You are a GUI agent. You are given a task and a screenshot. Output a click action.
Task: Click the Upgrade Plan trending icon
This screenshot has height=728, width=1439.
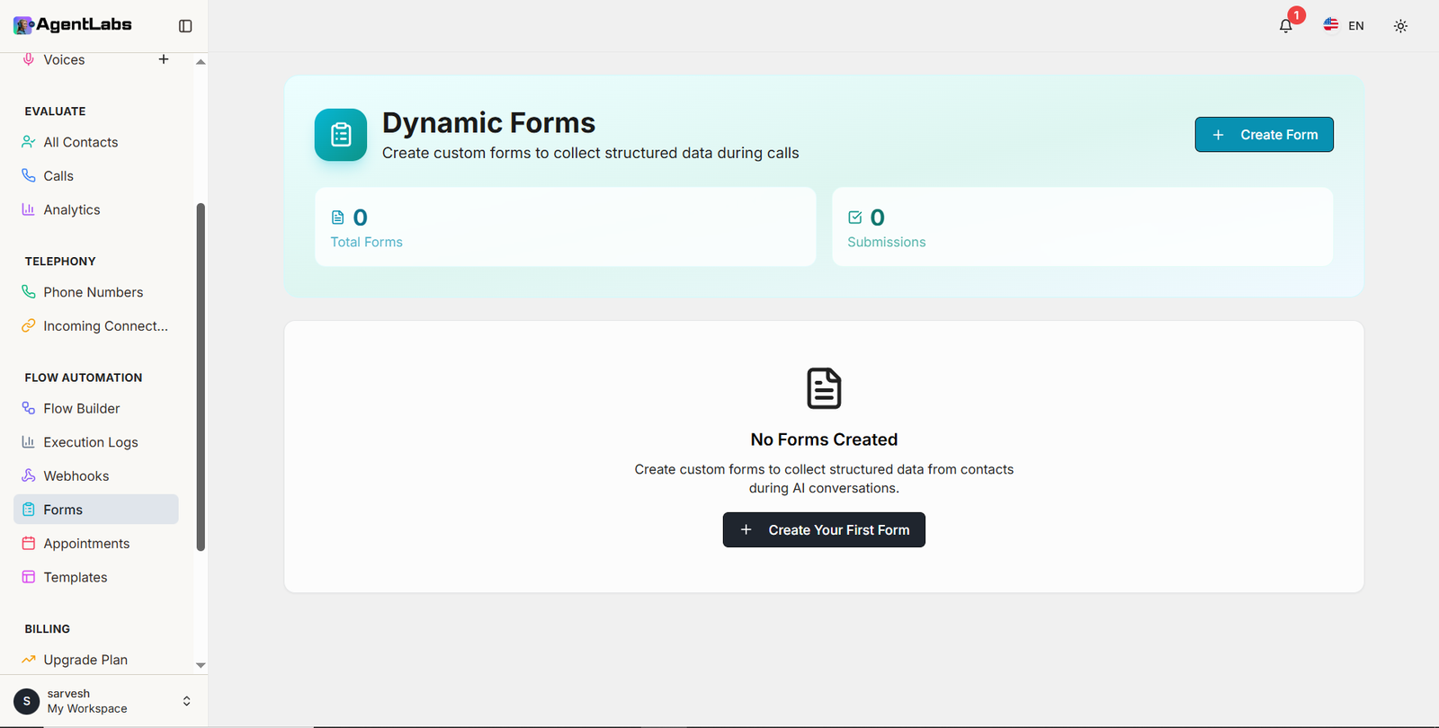pyautogui.click(x=29, y=660)
